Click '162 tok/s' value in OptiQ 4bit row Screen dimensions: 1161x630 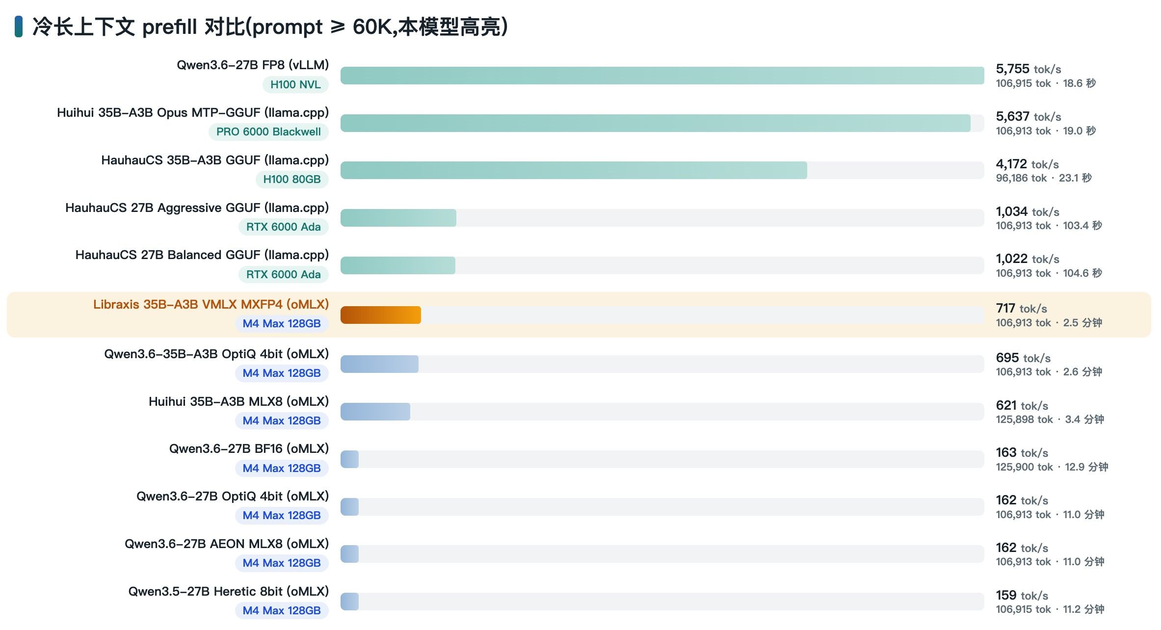point(1022,500)
